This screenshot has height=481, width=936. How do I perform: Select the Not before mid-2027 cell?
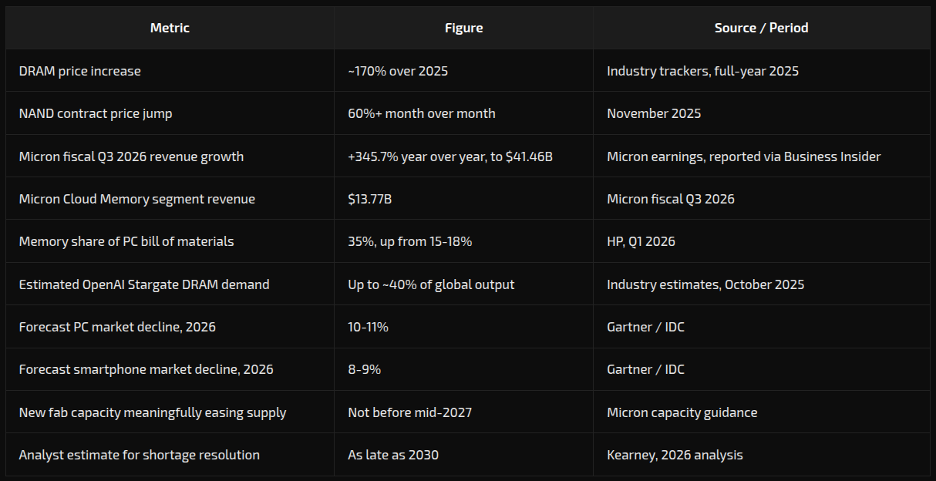[x=463, y=412]
